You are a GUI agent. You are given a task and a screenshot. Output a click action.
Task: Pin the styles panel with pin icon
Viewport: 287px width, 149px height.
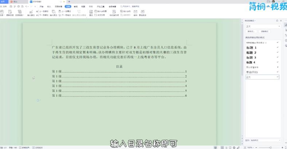click(277, 21)
